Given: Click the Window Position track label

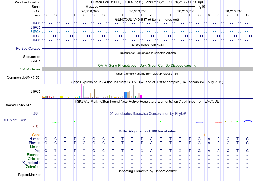Looking at the screenshot, I should [x=28, y=2].
